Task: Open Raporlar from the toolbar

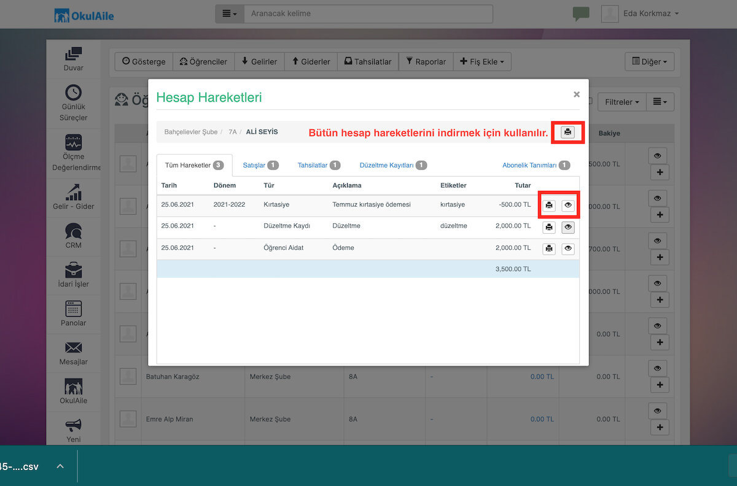Action: click(x=426, y=61)
